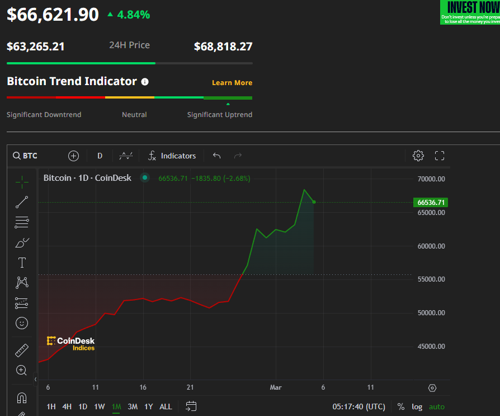Open the Indicators panel

(172, 156)
